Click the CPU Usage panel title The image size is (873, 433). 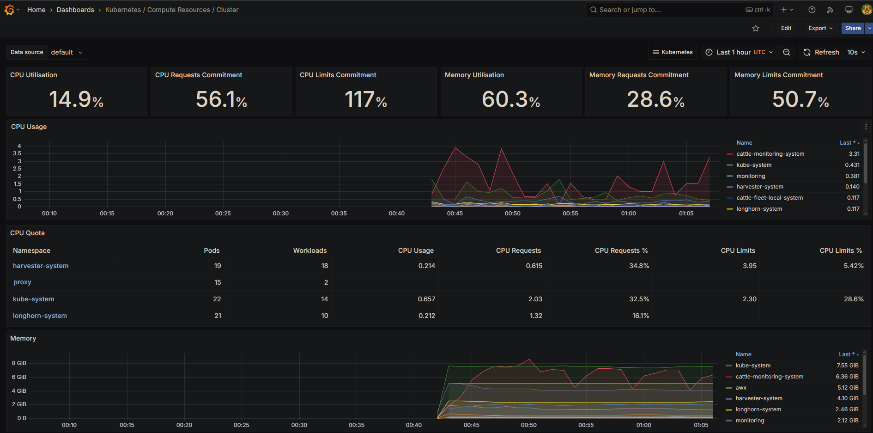point(29,127)
